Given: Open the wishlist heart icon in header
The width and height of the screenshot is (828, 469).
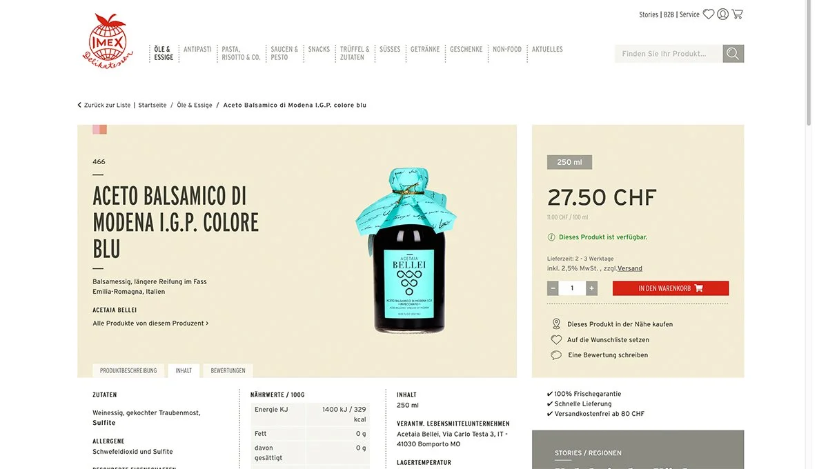Looking at the screenshot, I should tap(709, 14).
